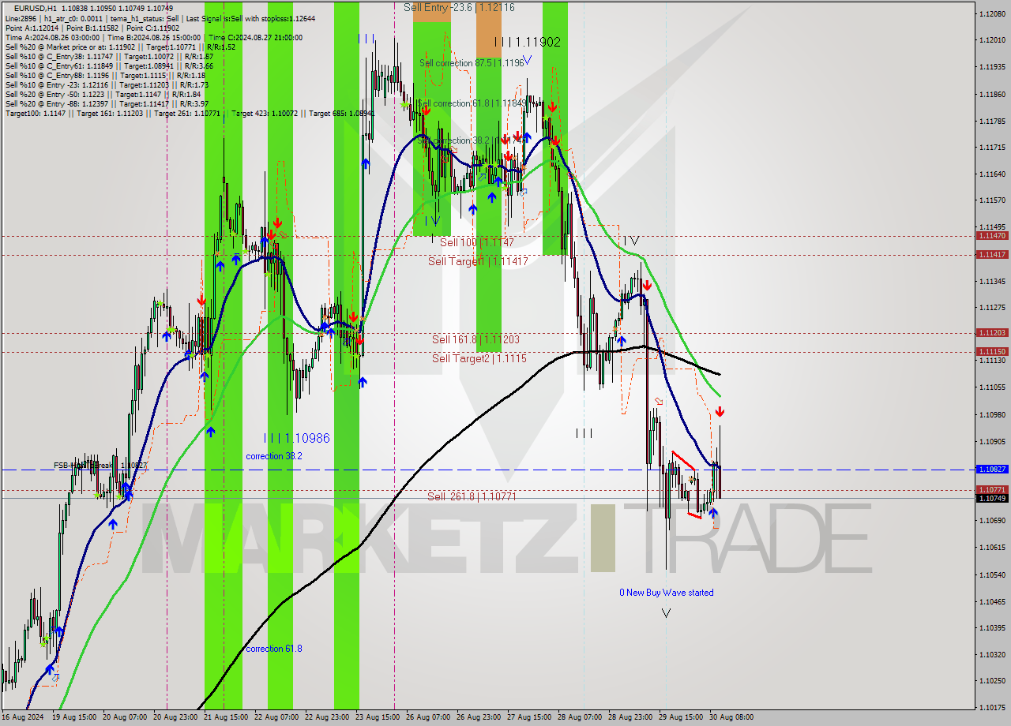This screenshot has width=1011, height=726.
Task: Click the 1.11640 price scale value
Action: tap(992, 174)
